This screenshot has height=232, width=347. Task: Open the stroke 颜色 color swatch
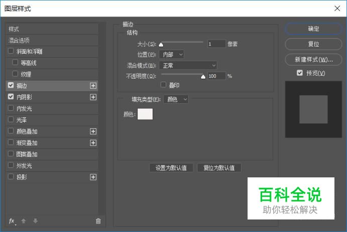145,114
